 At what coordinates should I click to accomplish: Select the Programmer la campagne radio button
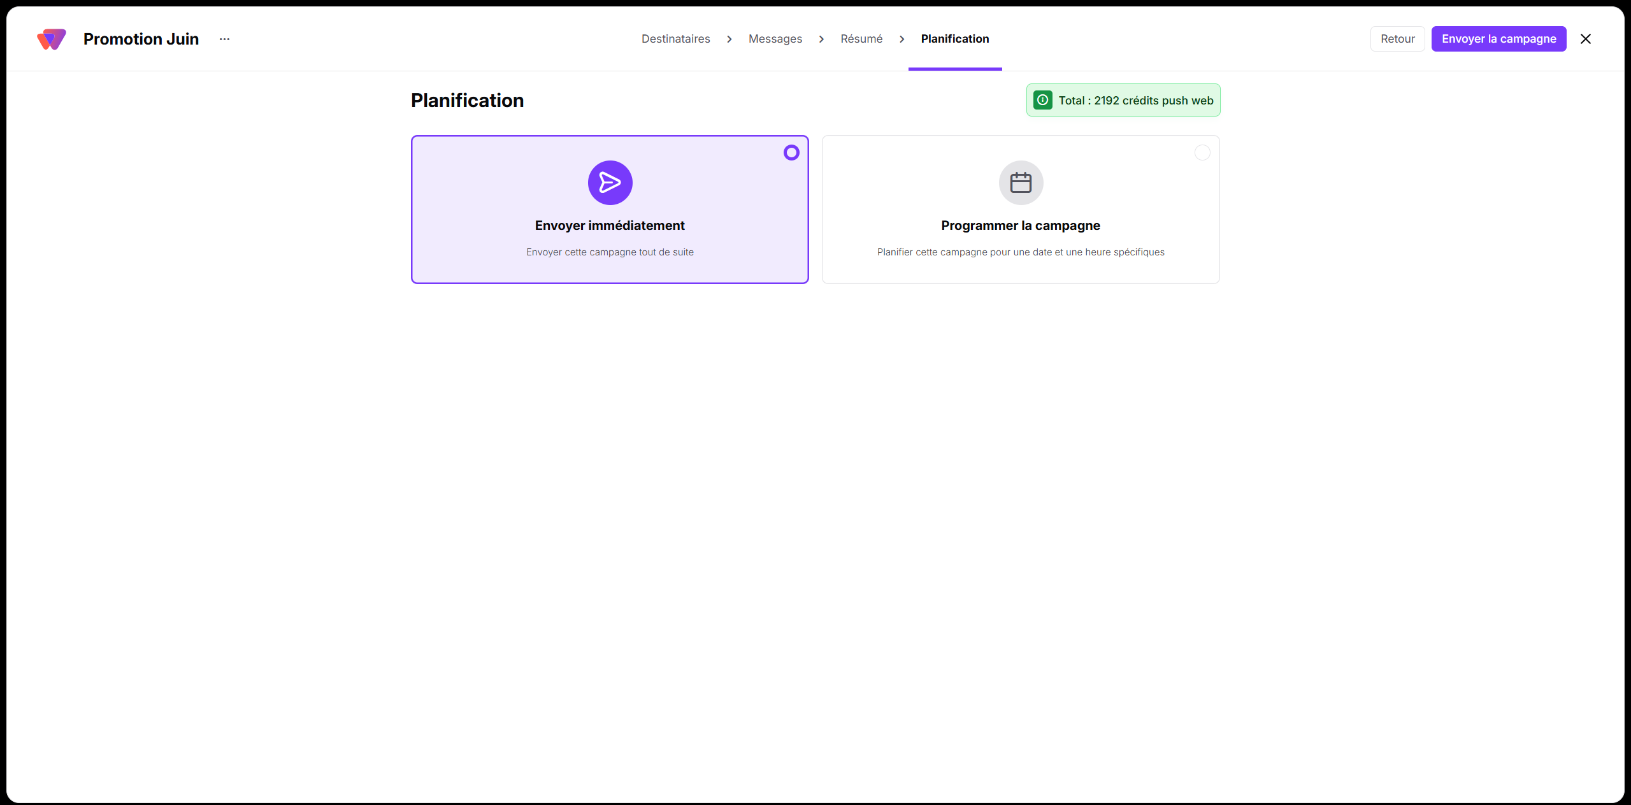coord(1202,153)
